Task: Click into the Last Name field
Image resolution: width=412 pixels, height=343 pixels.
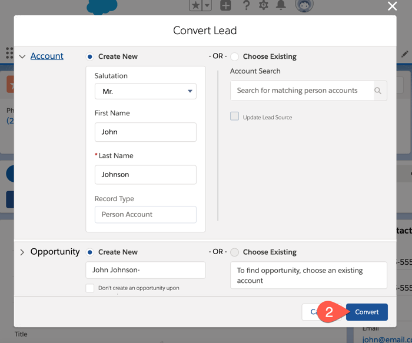Action: (145, 175)
